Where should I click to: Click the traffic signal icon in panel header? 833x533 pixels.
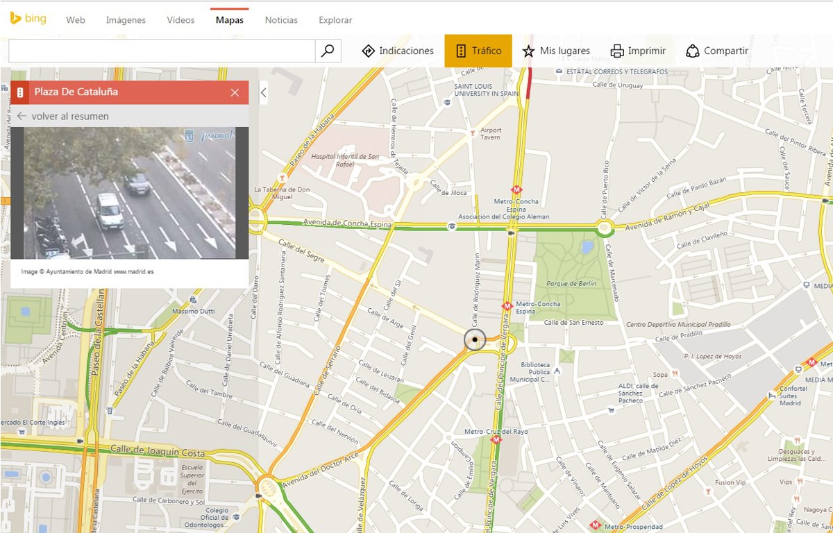23,92
